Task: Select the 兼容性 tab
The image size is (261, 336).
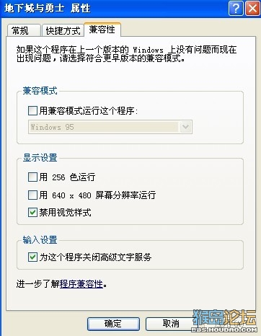Action: [102, 30]
